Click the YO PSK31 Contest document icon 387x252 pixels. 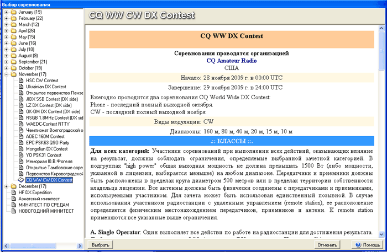(21, 155)
